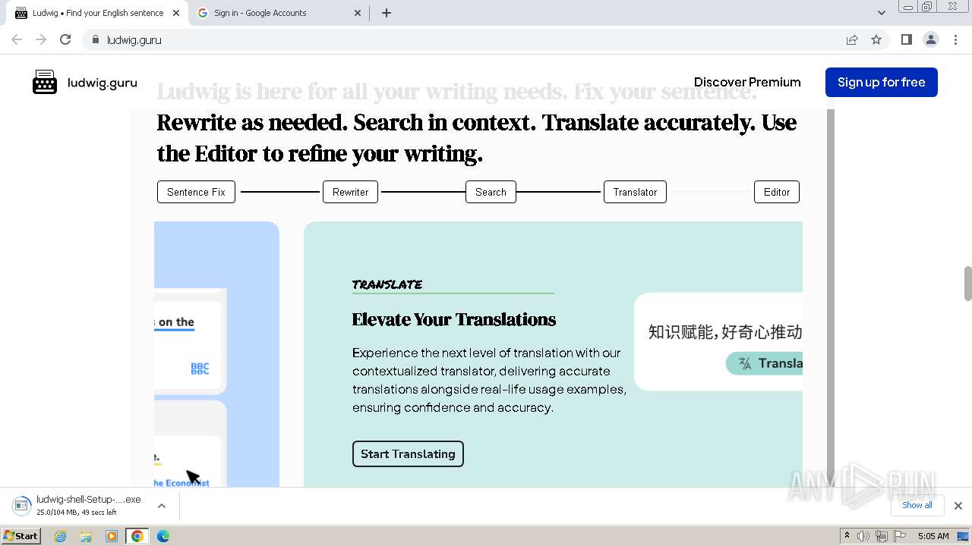Click the Chinese sample text card
Viewport: 972px width, 546px height.
[718, 341]
